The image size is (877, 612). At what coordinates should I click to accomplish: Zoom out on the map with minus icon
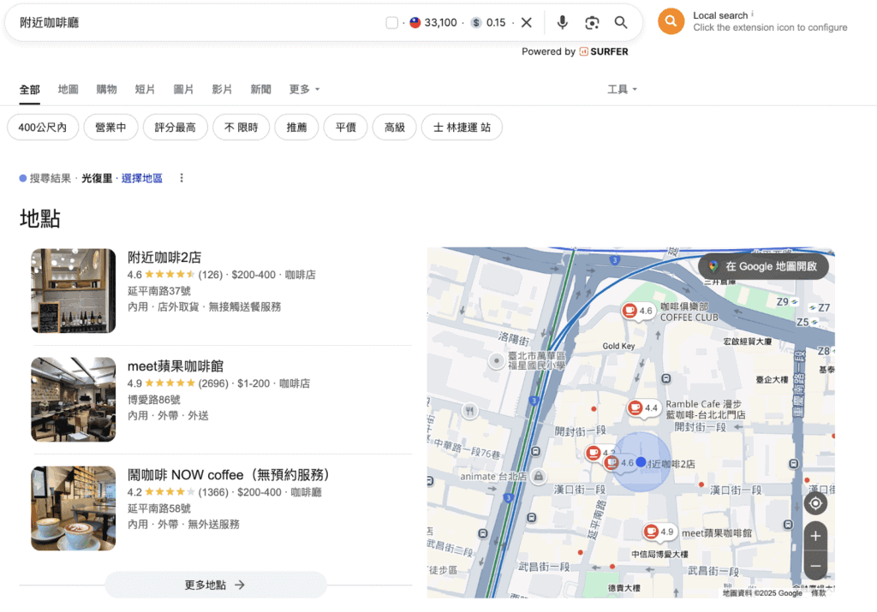[x=814, y=565]
